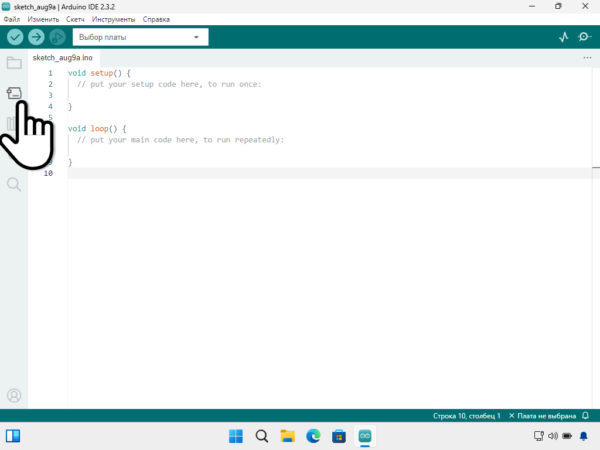Open the sidebar Search panel

(x=14, y=184)
